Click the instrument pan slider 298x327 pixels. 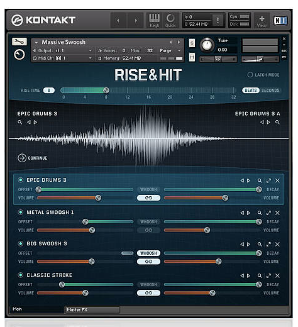[x=218, y=59]
